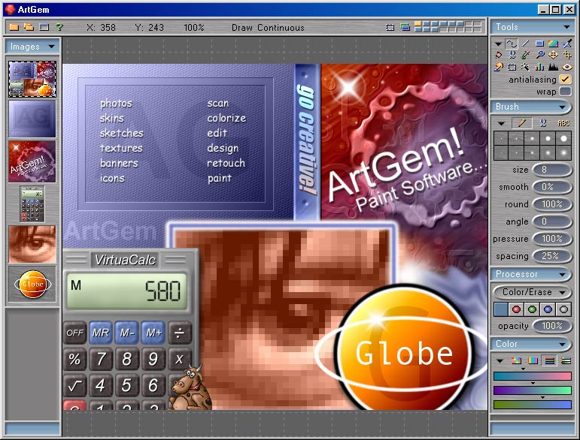Click the blue current color swatch

[500, 309]
